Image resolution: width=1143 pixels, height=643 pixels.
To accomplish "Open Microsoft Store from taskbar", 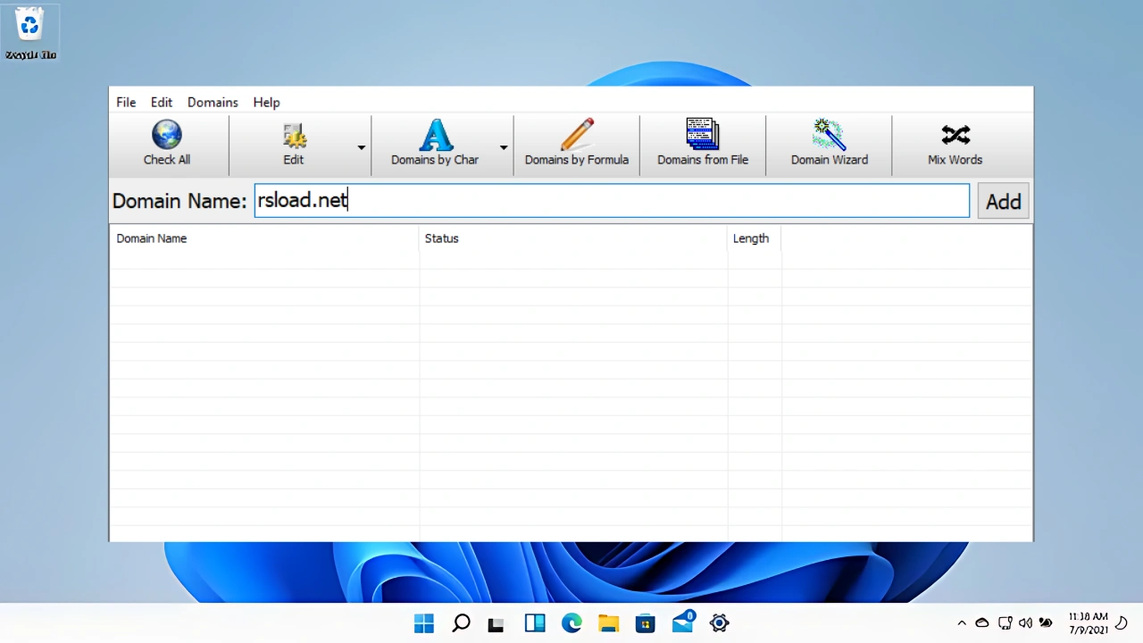I will point(646,623).
